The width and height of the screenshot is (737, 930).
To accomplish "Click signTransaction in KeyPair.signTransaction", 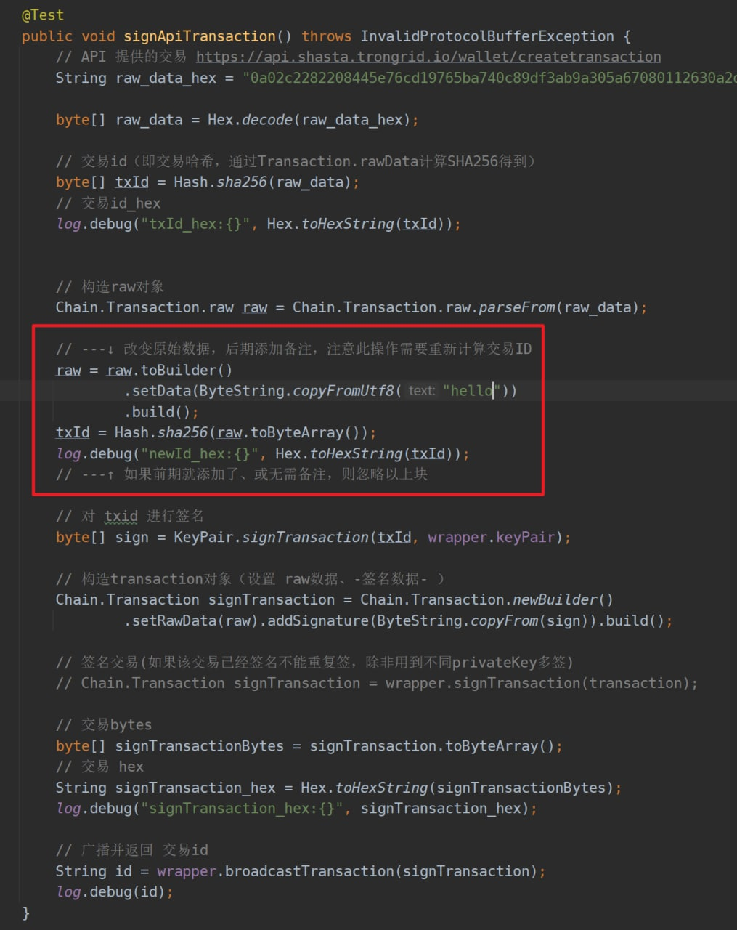I will [x=305, y=538].
